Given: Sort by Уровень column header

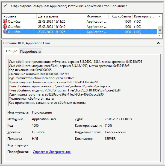Looking at the screenshot, I should point(19,16).
